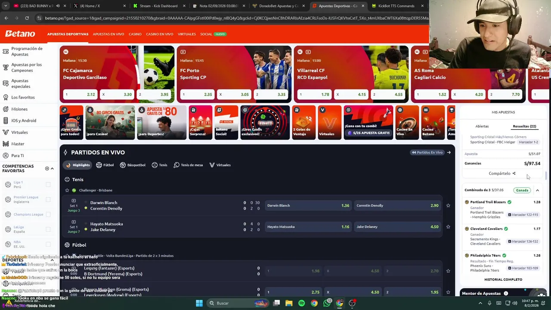Switch to the Resueltas (22) tab

[x=524, y=127]
